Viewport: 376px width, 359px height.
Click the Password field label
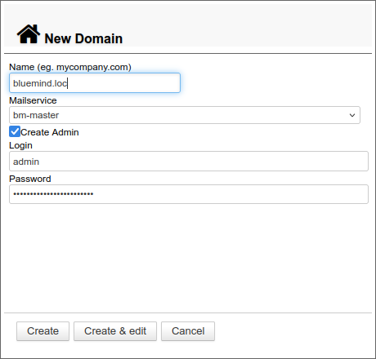tap(30, 179)
